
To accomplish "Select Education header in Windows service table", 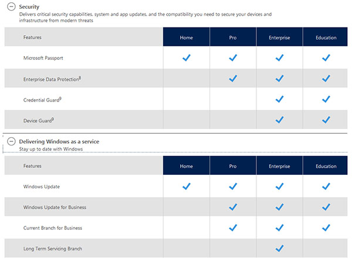I will coord(326,166).
